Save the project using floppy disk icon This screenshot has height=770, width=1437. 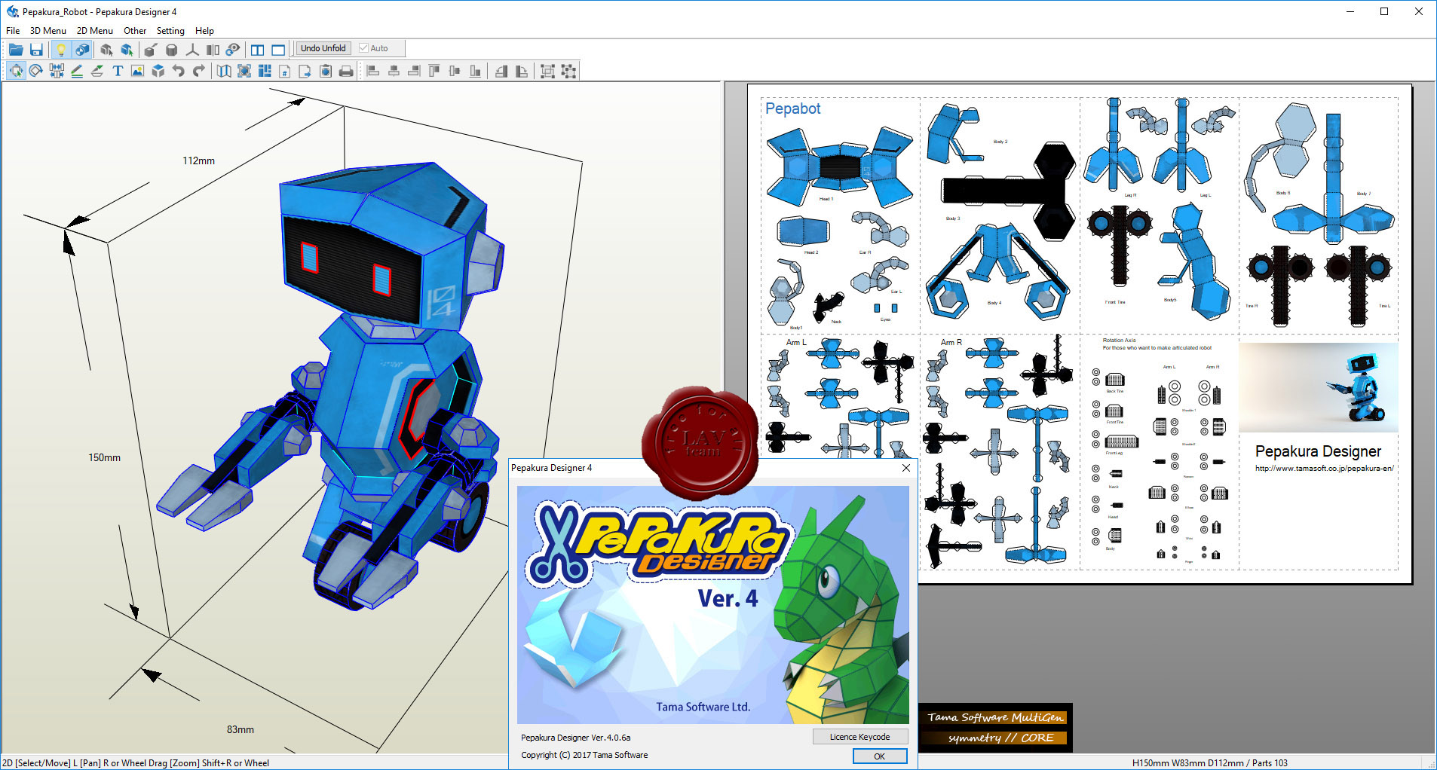pyautogui.click(x=36, y=50)
